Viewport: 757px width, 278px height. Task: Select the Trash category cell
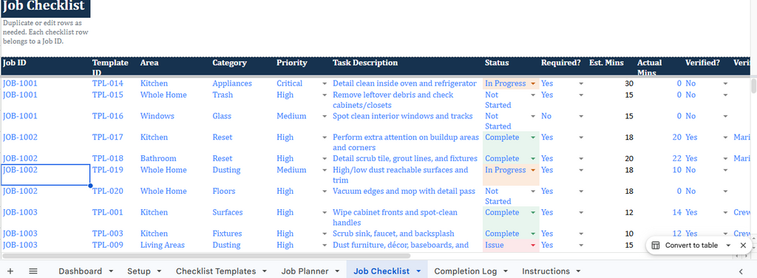pyautogui.click(x=242, y=100)
